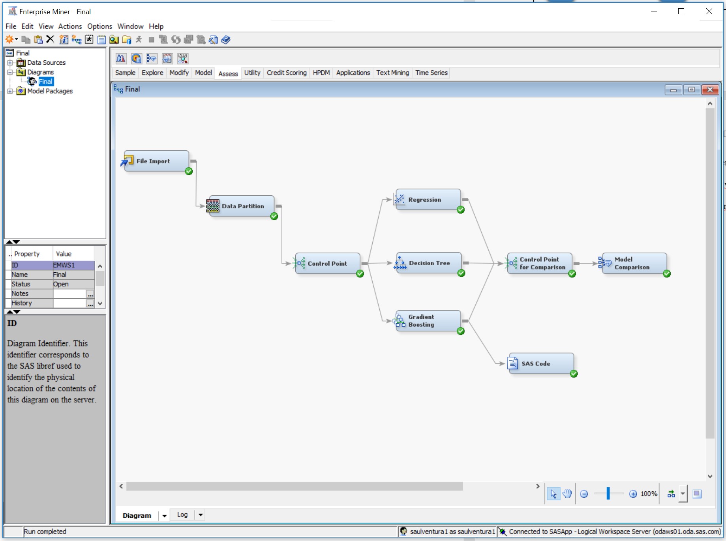This screenshot has height=541, width=726.
Task: Click the collapse arrows above the ID help panel
Action: click(13, 312)
